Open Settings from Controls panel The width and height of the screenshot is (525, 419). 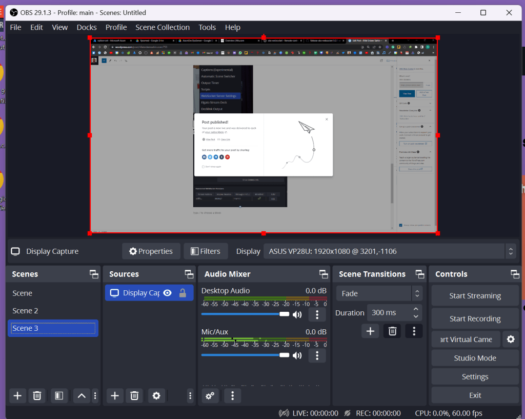[475, 377]
